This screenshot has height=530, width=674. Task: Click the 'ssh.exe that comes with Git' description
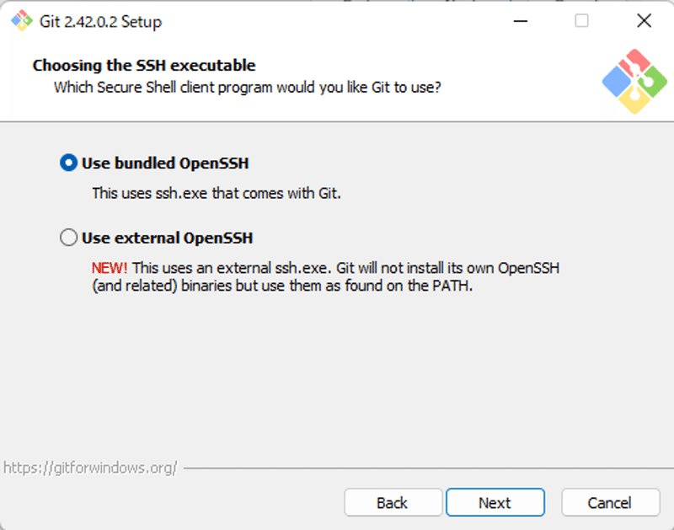(217, 193)
